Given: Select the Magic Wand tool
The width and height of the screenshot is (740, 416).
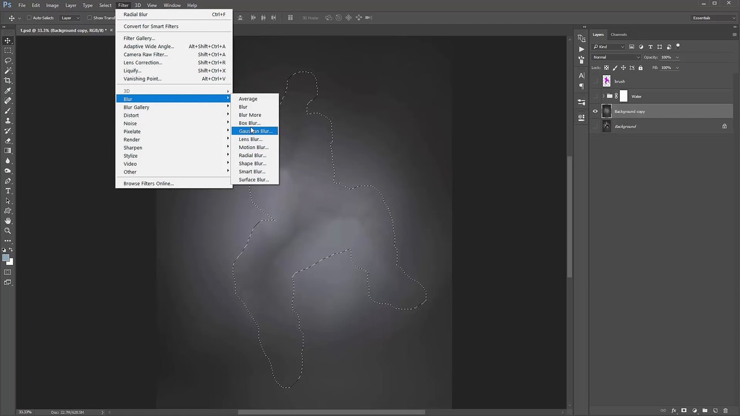Looking at the screenshot, I should (8, 70).
